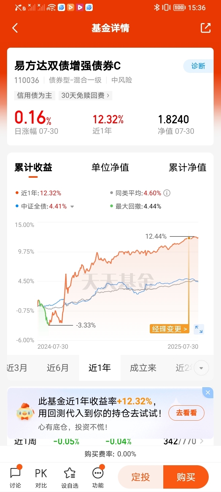221x492 pixels.
Task: Tap the 定投 button
Action: [141, 477]
